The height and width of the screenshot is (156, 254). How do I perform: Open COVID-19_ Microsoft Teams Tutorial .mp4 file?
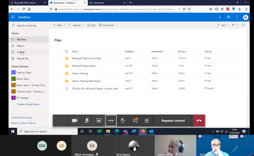pos(95,88)
